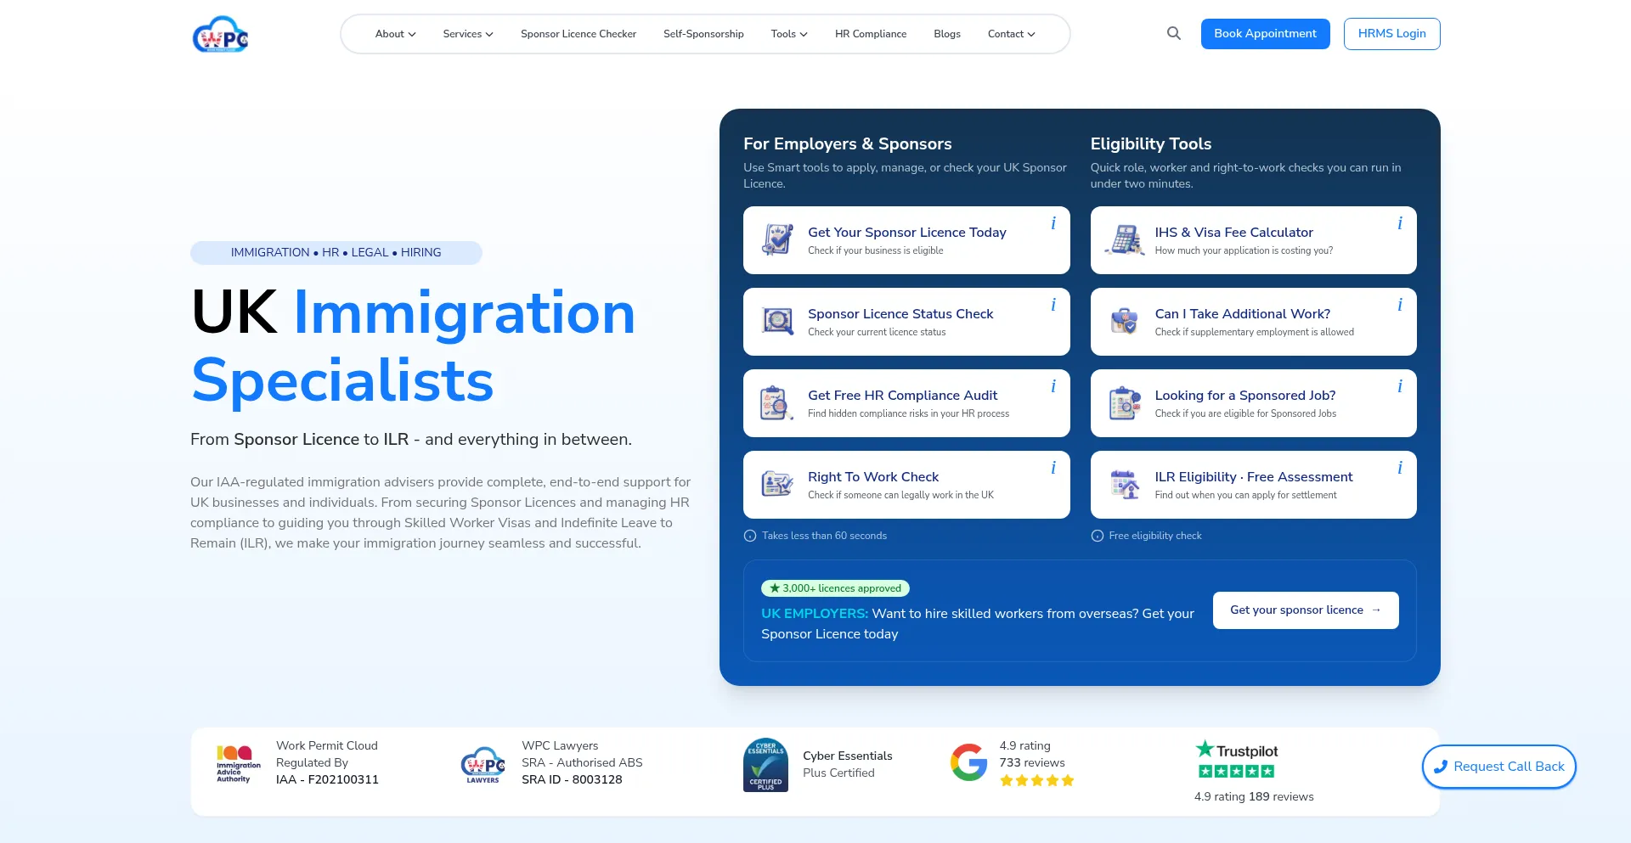The width and height of the screenshot is (1631, 843).
Task: Expand the Contact dropdown menu
Action: (1012, 34)
